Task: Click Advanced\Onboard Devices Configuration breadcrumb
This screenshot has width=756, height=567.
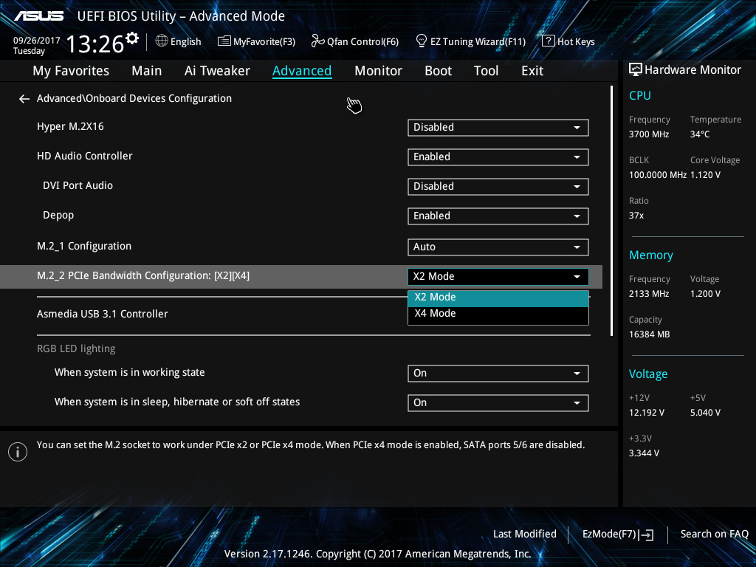Action: tap(134, 98)
